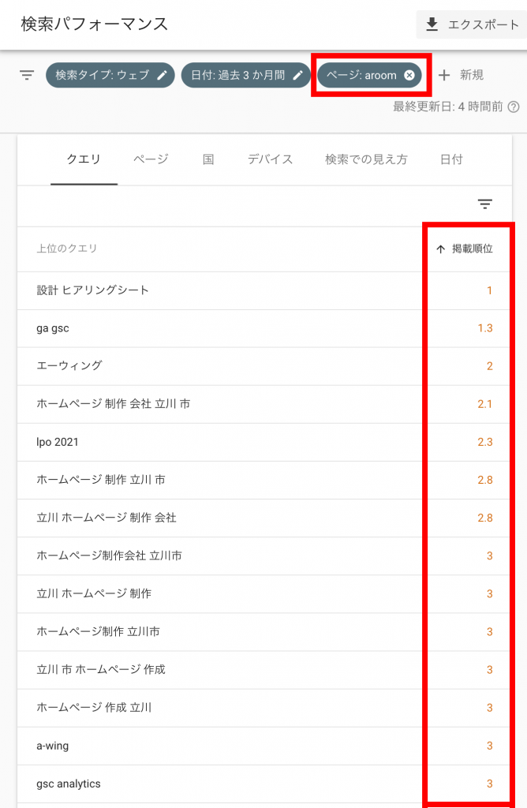Select the デバイス tab

(270, 159)
